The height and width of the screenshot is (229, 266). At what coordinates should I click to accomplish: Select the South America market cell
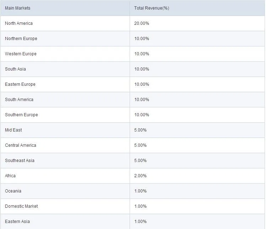click(x=19, y=100)
